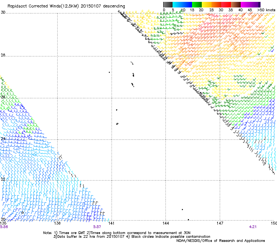Click the '>50 knots' legend label

(266, 10)
